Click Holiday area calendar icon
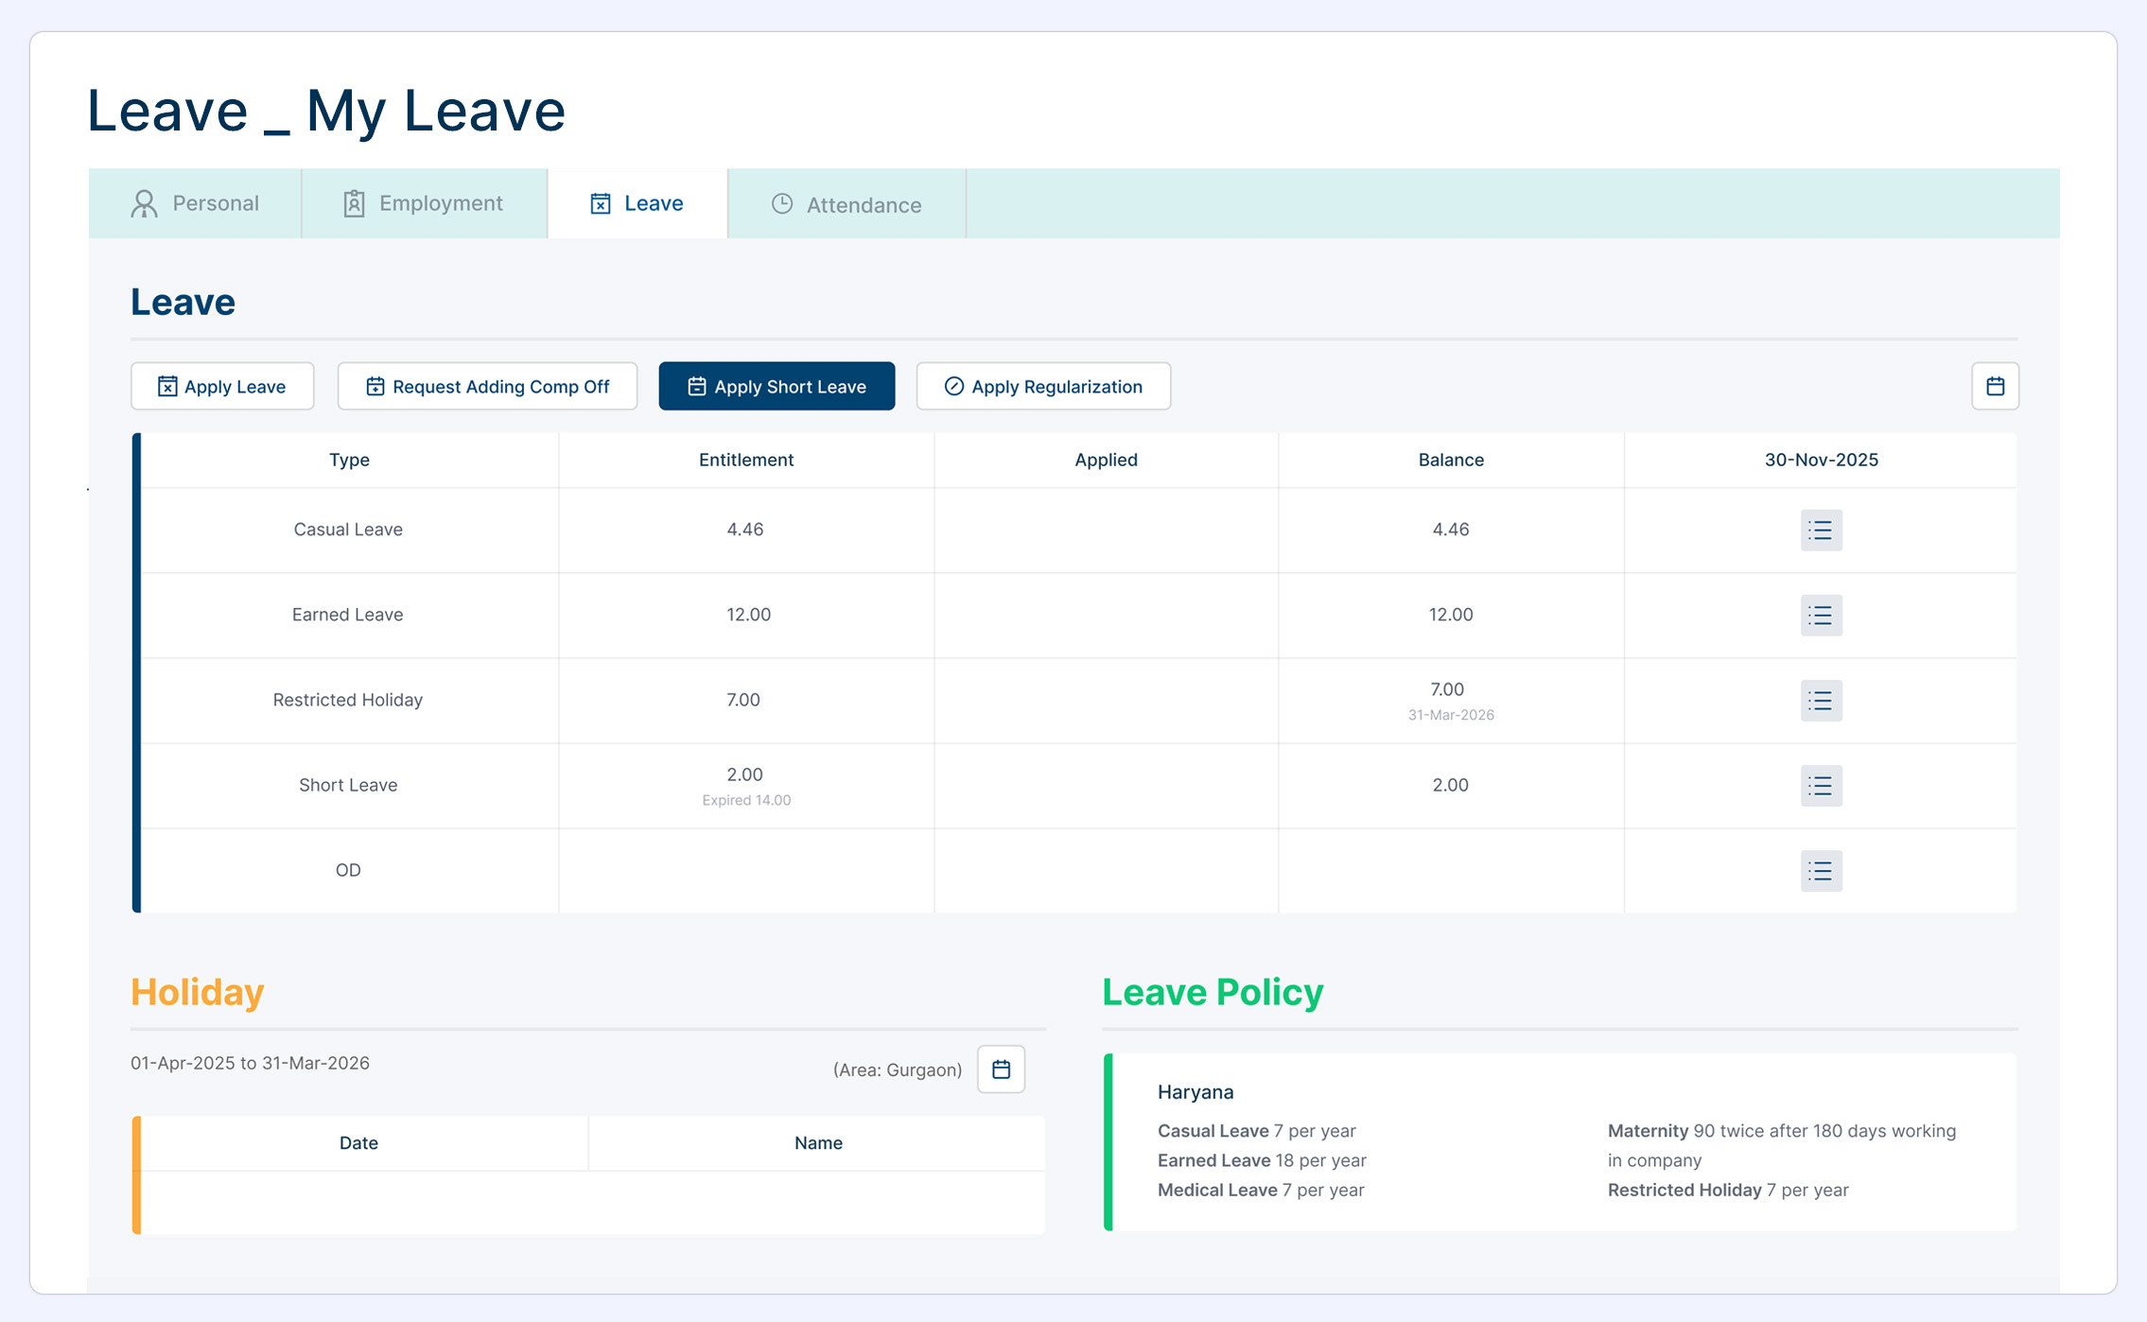The width and height of the screenshot is (2147, 1322). pos(1001,1070)
